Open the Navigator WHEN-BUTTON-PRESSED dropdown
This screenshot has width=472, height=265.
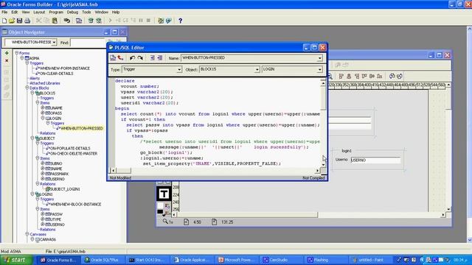click(x=54, y=43)
